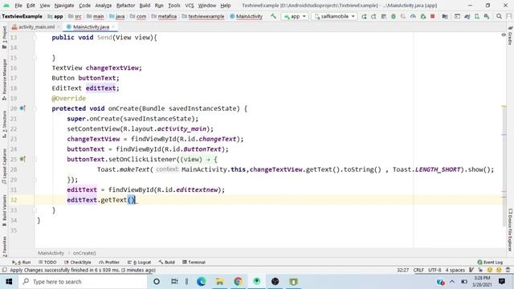Open the Windows notification center icon

[x=501, y=282]
